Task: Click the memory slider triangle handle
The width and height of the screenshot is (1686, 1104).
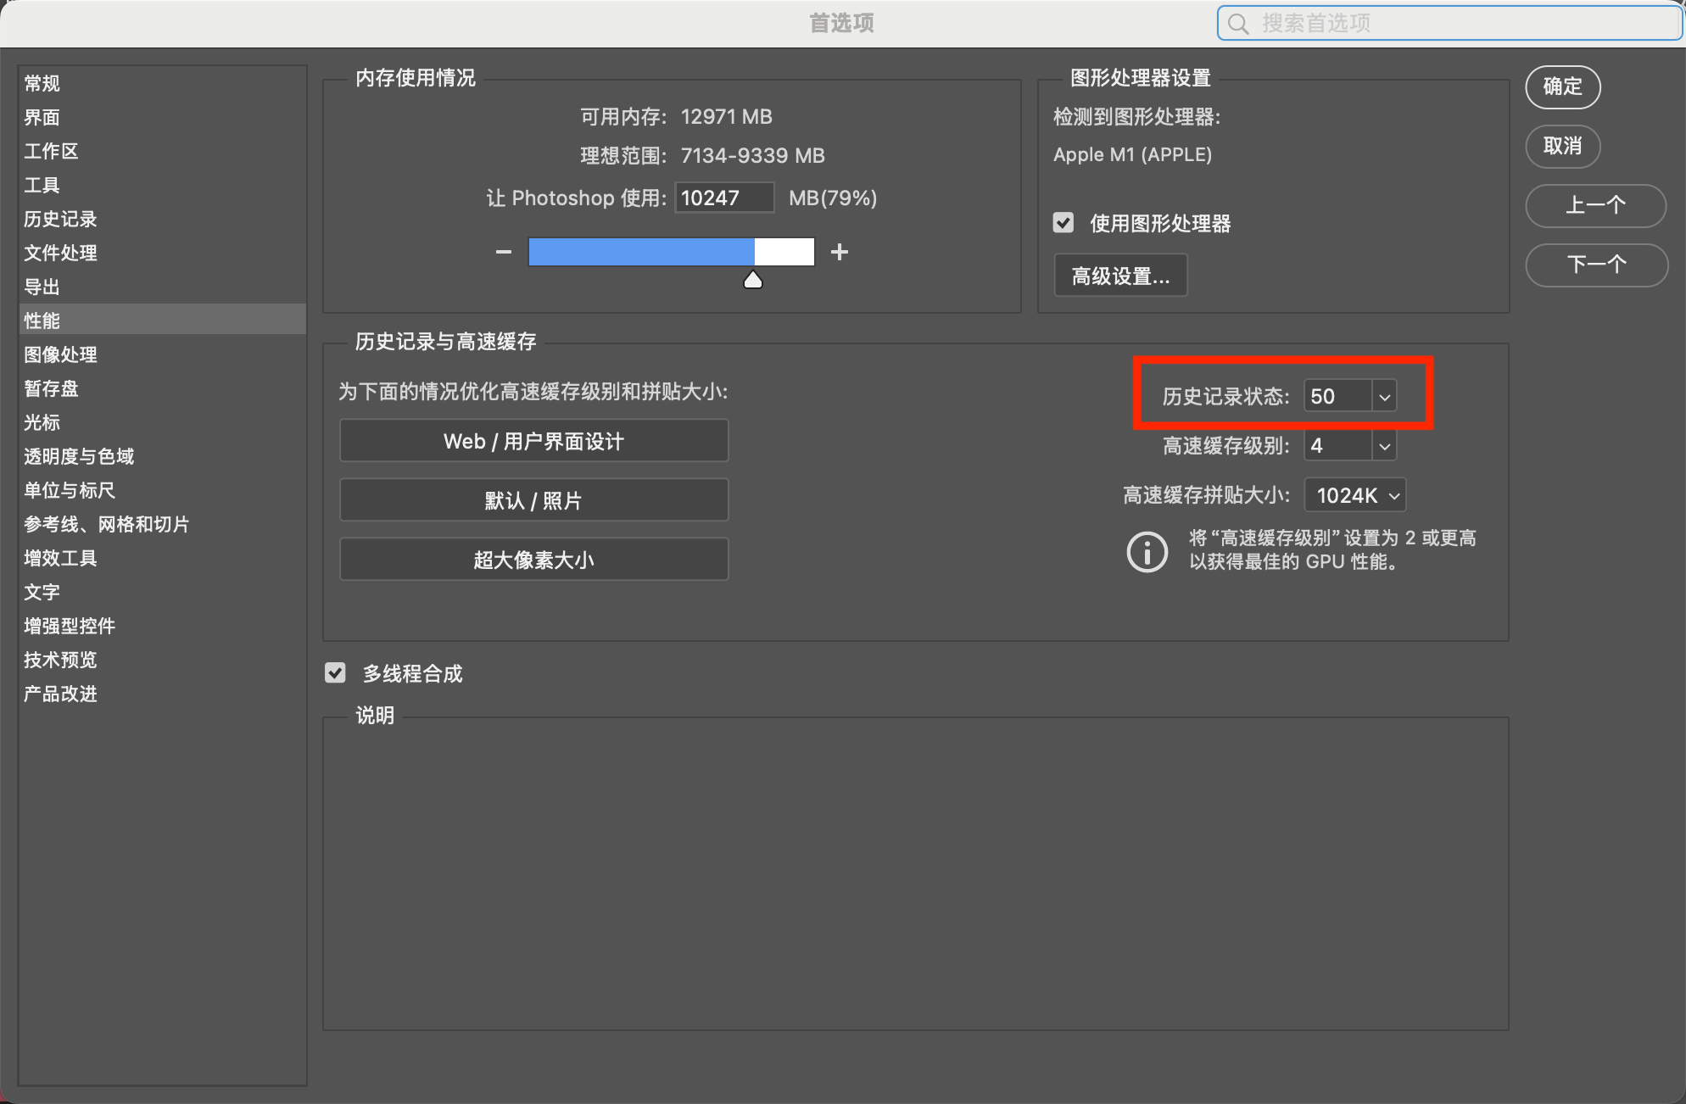Action: (x=752, y=281)
